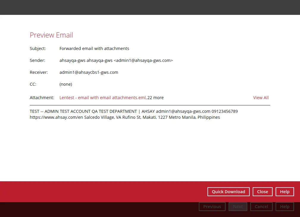Open the Lentest email attachments.eml attachment
The width and height of the screenshot is (300, 217).
coord(102,98)
